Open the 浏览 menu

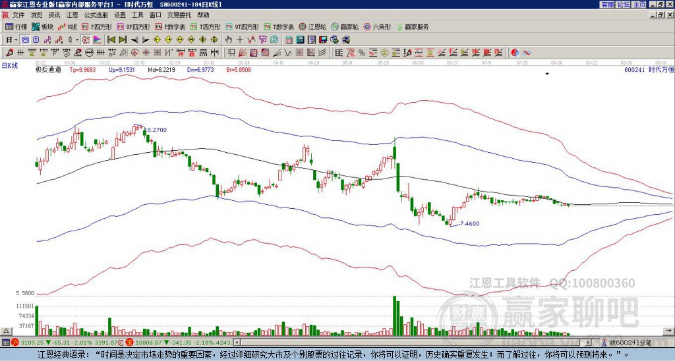point(37,15)
